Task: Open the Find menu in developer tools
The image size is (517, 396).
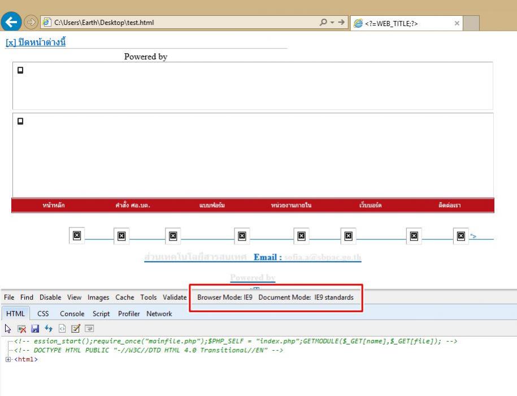Action: click(x=27, y=298)
